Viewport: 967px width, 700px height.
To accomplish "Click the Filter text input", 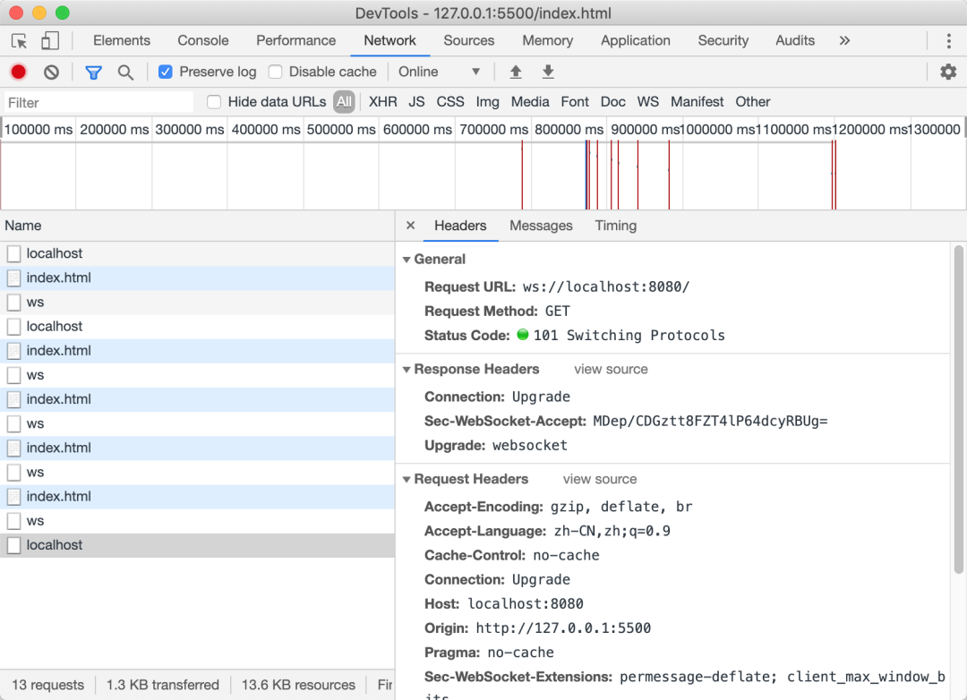I will click(98, 102).
